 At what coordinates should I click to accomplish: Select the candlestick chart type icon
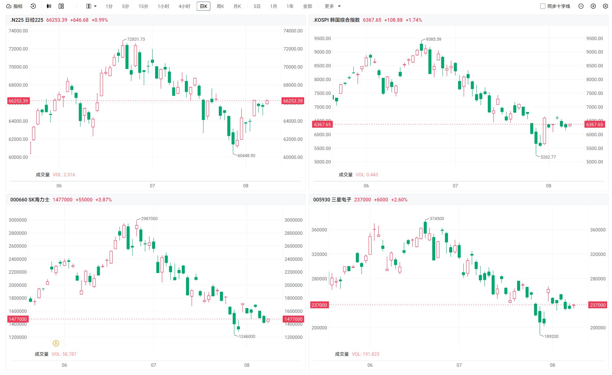coord(49,6)
